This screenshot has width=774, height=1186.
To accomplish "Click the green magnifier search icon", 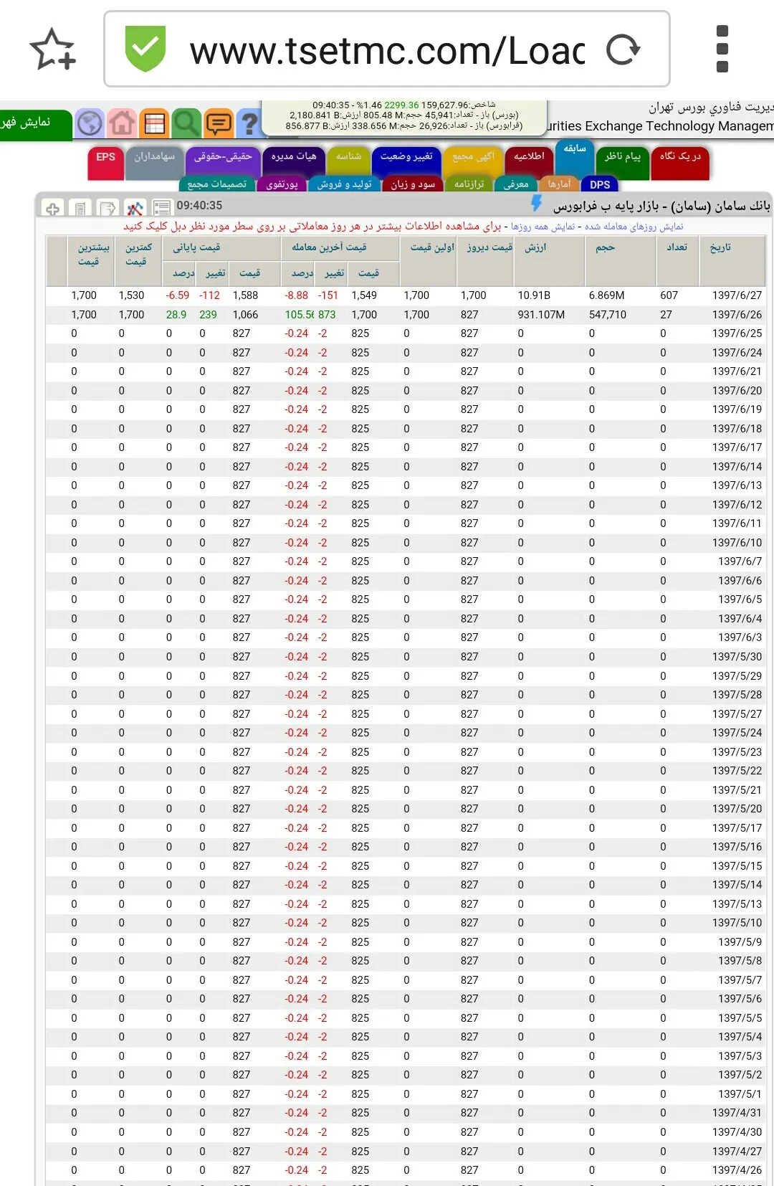I will click(186, 123).
